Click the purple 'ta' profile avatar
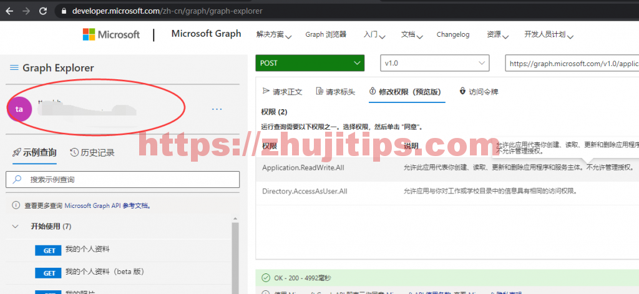 (x=19, y=109)
